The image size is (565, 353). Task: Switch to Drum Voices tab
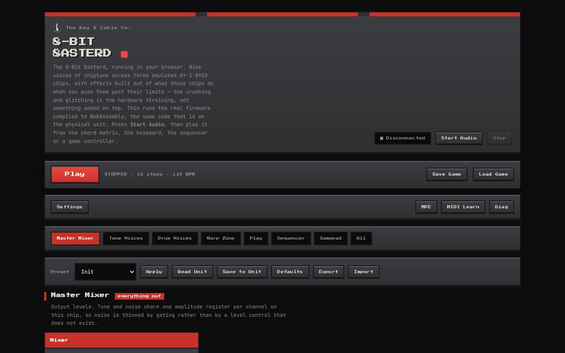(174, 238)
